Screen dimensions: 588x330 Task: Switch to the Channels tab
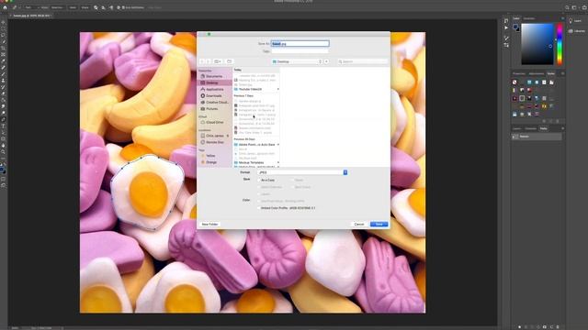pyautogui.click(x=531, y=128)
